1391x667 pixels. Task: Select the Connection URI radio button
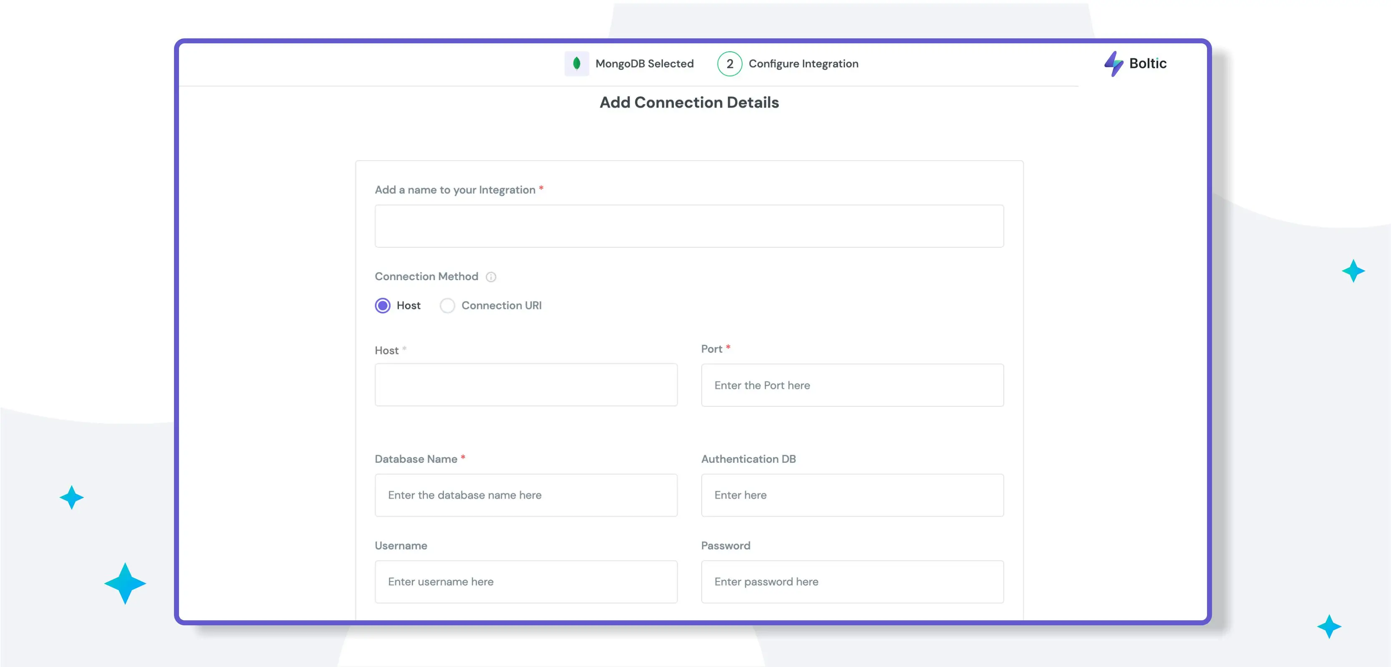(x=447, y=305)
